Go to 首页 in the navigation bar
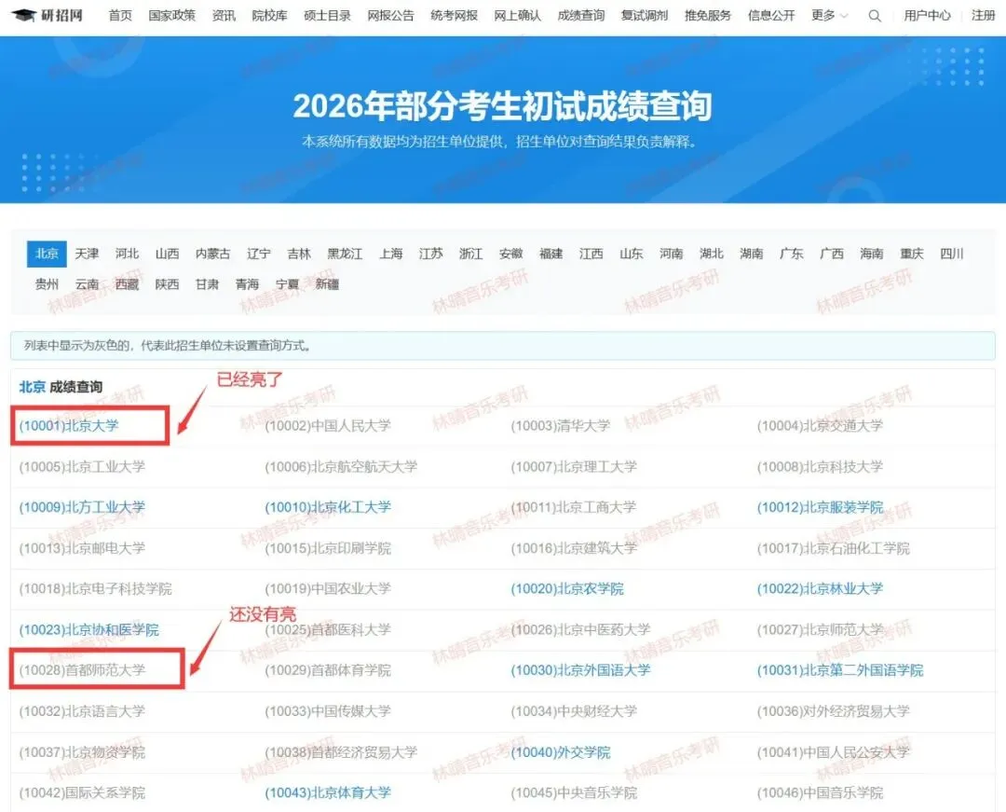This screenshot has height=812, width=1006. [120, 16]
